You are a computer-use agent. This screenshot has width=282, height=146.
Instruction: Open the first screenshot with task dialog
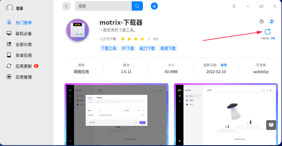coord(117,114)
